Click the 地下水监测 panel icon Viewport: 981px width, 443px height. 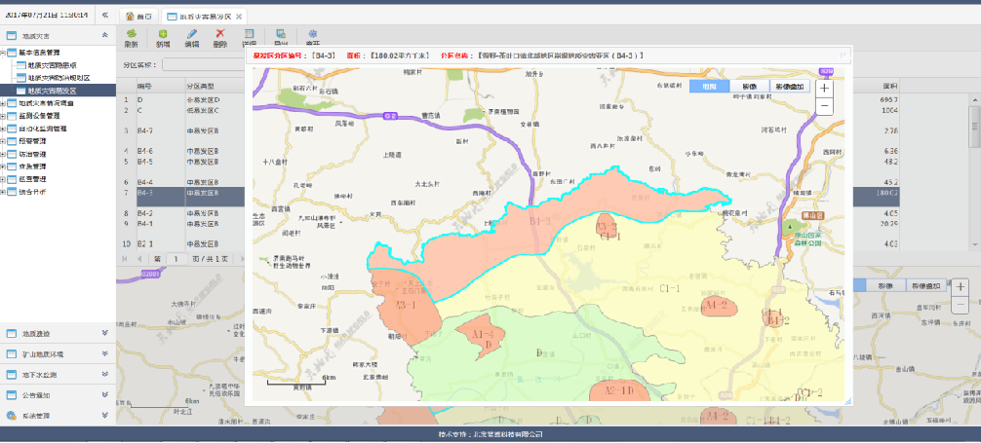pos(11,375)
